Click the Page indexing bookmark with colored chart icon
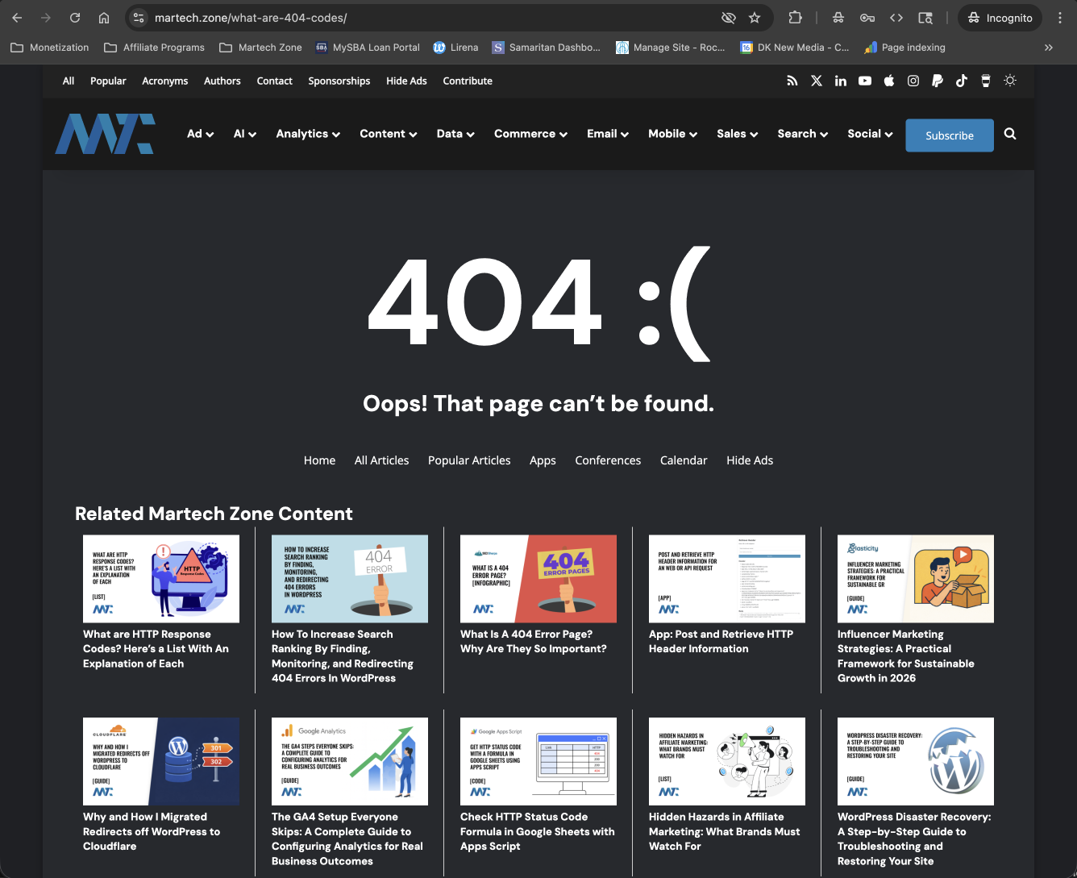Viewport: 1077px width, 878px height. (x=904, y=48)
